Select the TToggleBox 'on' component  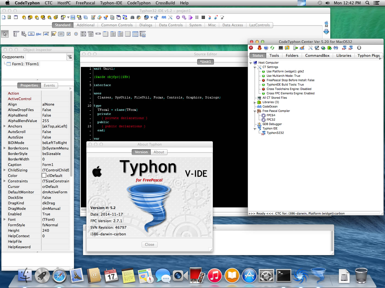coord(61,34)
